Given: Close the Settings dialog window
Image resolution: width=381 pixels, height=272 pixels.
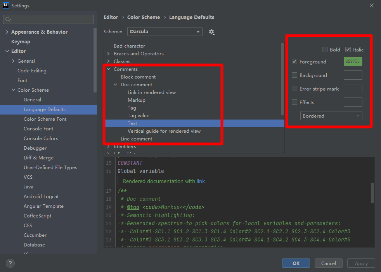Looking at the screenshot, I should [372, 5].
